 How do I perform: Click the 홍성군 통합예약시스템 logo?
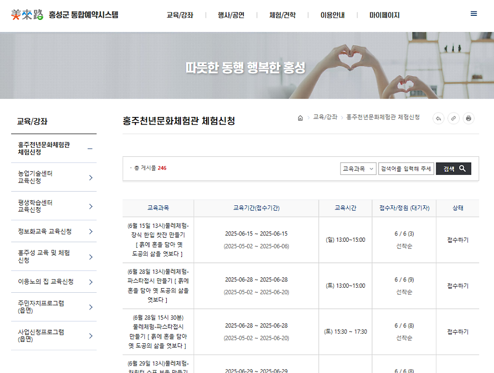(64, 14)
